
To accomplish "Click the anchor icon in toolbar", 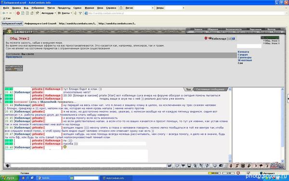I will [x=75, y=13].
